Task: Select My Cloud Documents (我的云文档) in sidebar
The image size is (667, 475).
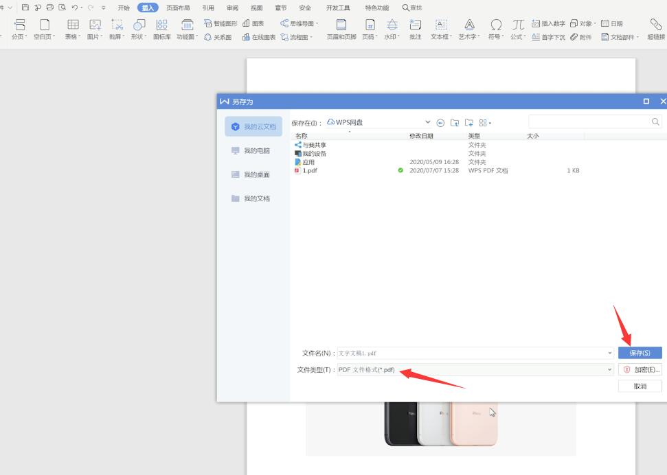Action: click(253, 127)
